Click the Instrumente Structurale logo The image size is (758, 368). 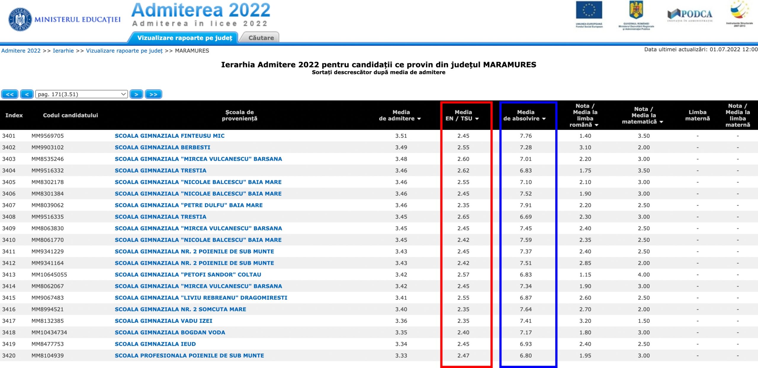739,14
